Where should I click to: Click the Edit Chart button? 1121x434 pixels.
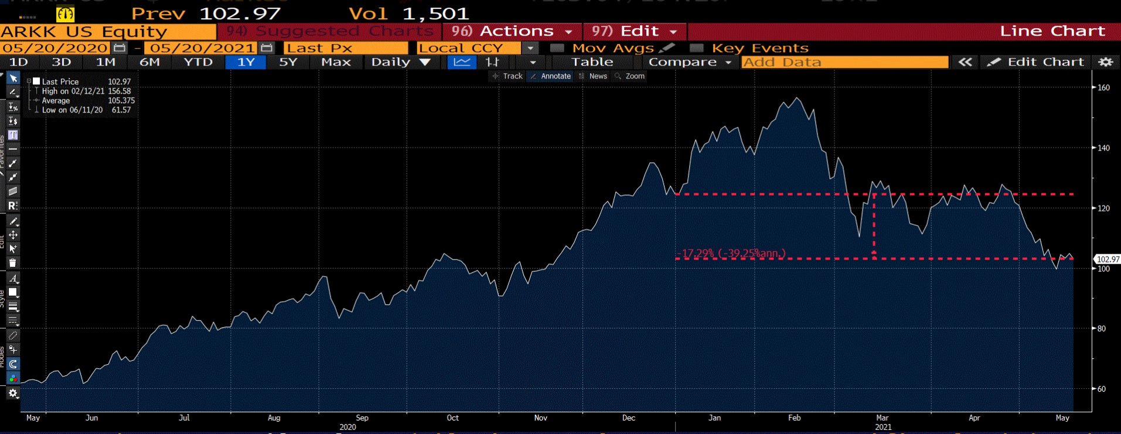pos(1035,62)
